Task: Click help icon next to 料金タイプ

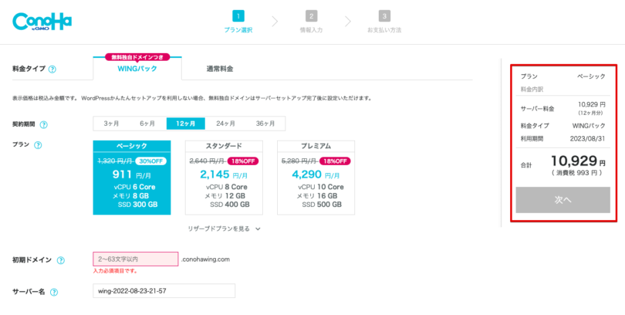Action: point(52,69)
